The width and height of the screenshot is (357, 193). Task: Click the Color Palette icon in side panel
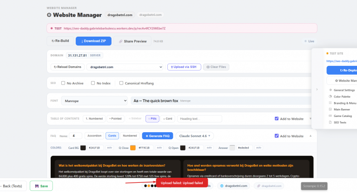pyautogui.click(x=331, y=96)
